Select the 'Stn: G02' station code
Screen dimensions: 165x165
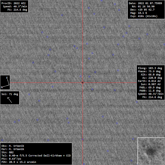click(x=7, y=152)
